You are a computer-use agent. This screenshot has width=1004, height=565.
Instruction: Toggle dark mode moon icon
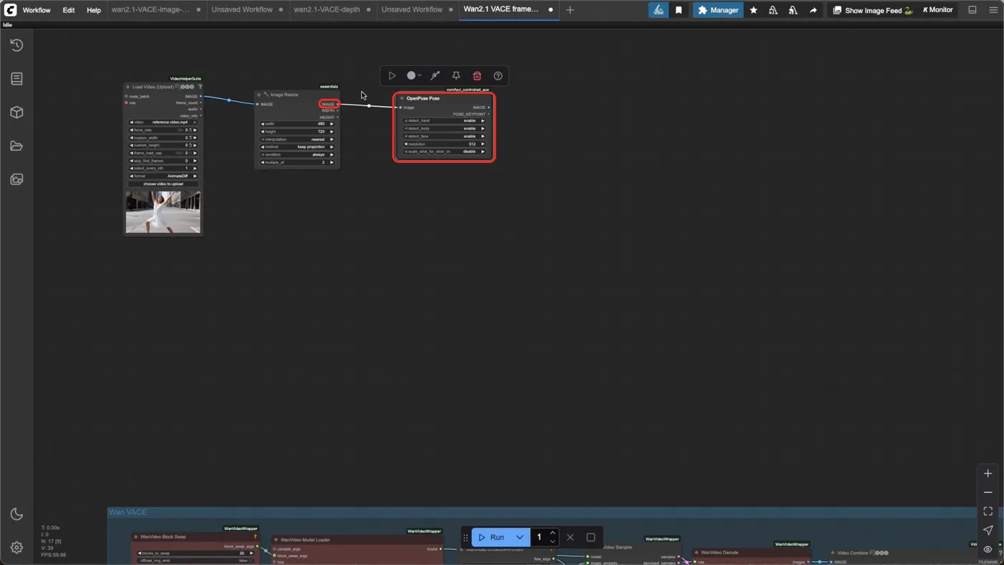16,514
